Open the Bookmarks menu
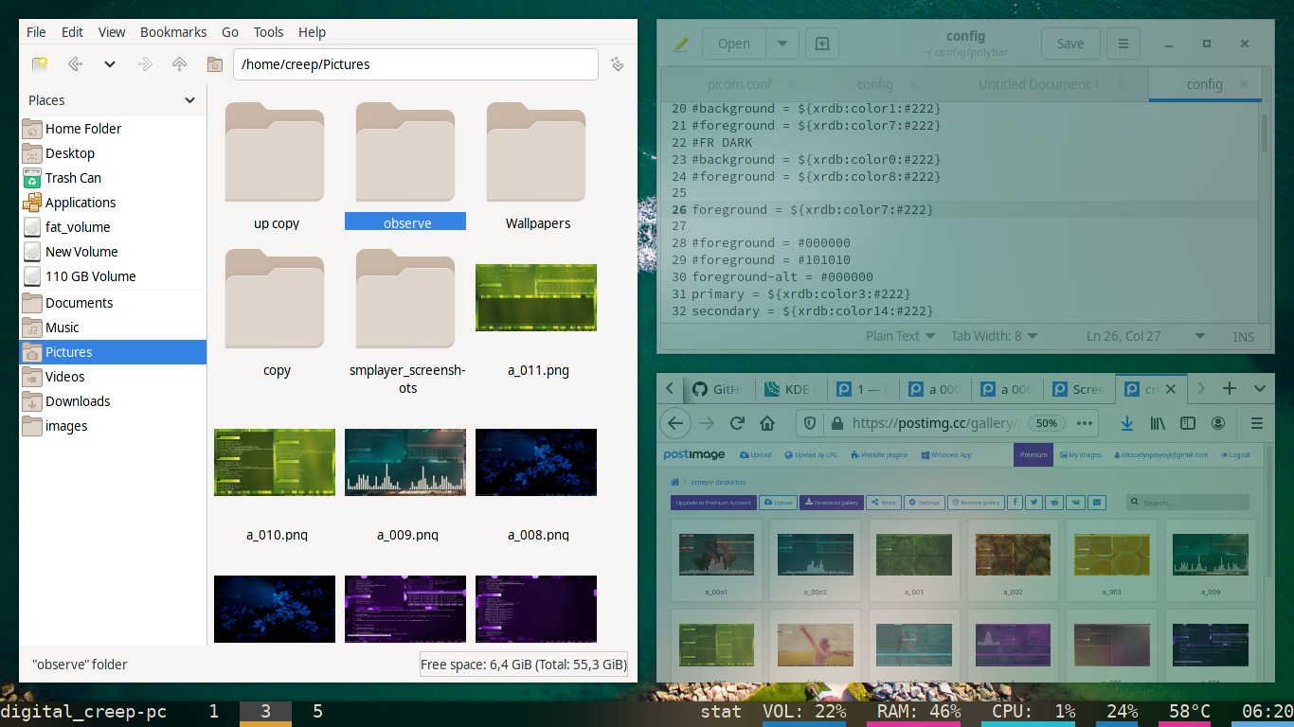 click(x=173, y=31)
